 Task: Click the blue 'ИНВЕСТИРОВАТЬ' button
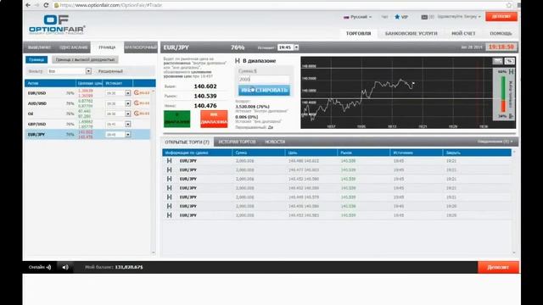click(x=264, y=91)
